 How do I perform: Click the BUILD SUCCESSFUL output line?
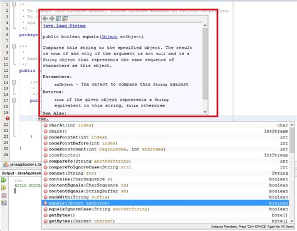click(28, 185)
